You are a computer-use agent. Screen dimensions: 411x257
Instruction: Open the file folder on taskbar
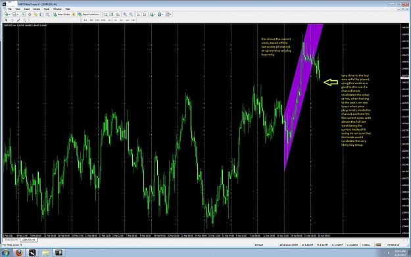click(45, 252)
